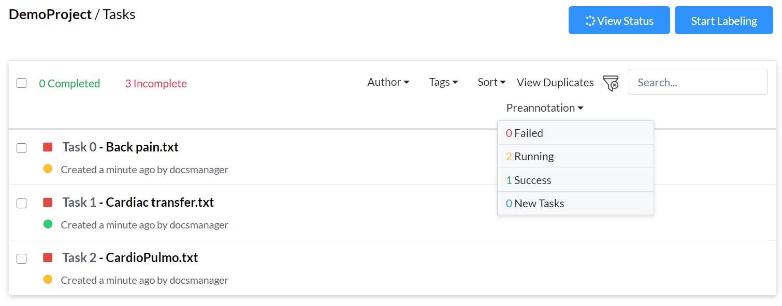Click yellow preannotation dot under Back pain.txt
The image size is (782, 306).
48,169
